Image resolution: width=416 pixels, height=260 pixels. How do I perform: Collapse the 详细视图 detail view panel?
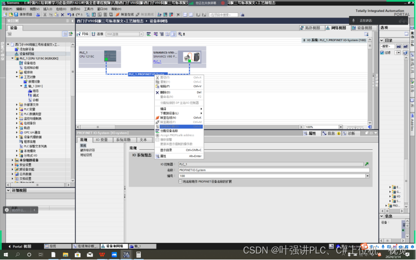point(8,190)
